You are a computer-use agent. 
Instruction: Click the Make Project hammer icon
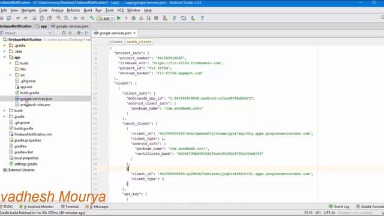[x=92, y=18]
